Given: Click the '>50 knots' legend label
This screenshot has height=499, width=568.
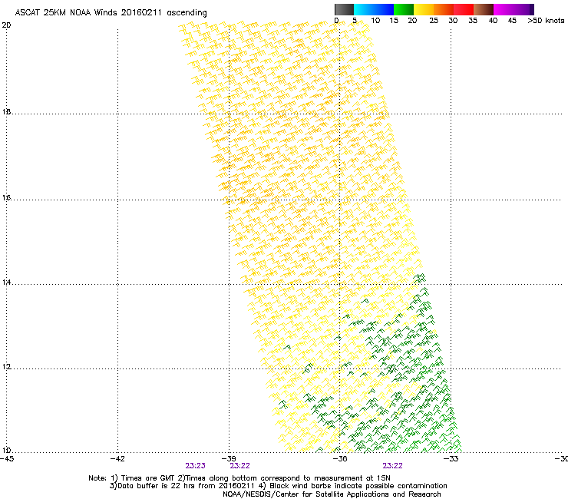Looking at the screenshot, I should (x=546, y=21).
